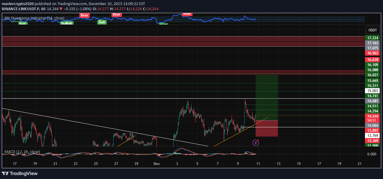
Task: Open the USDT currency selector
Action: [x=372, y=30]
